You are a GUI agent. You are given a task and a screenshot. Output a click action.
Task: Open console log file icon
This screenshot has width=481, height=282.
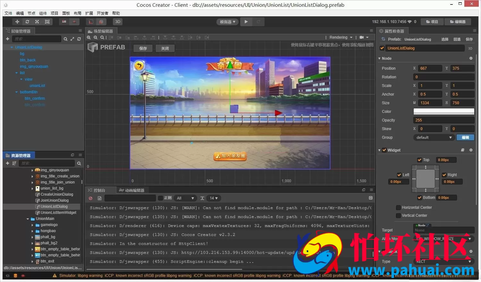[x=99, y=198]
